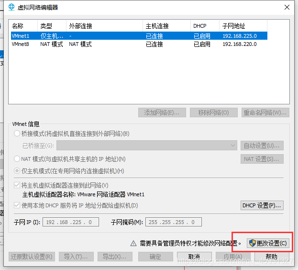Click the 应用(A) button

[233, 257]
